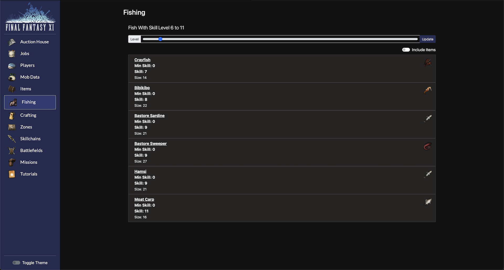The height and width of the screenshot is (270, 504).
Task: Click the Battlefields sidebar icon
Action: pos(12,151)
